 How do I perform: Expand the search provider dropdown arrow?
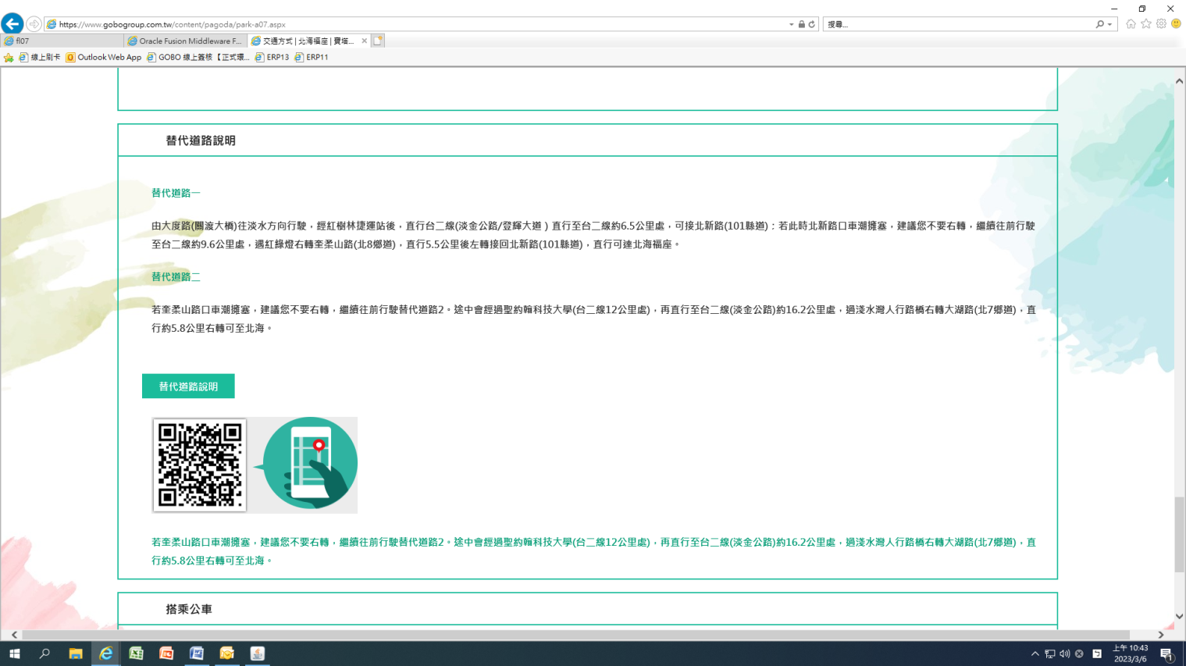click(x=1109, y=24)
